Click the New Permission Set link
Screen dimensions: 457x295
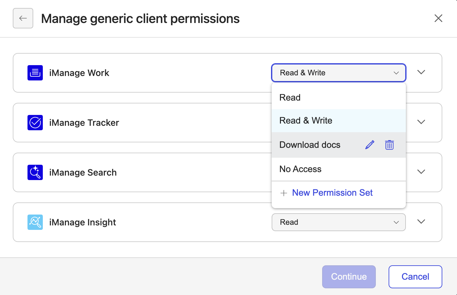(332, 193)
